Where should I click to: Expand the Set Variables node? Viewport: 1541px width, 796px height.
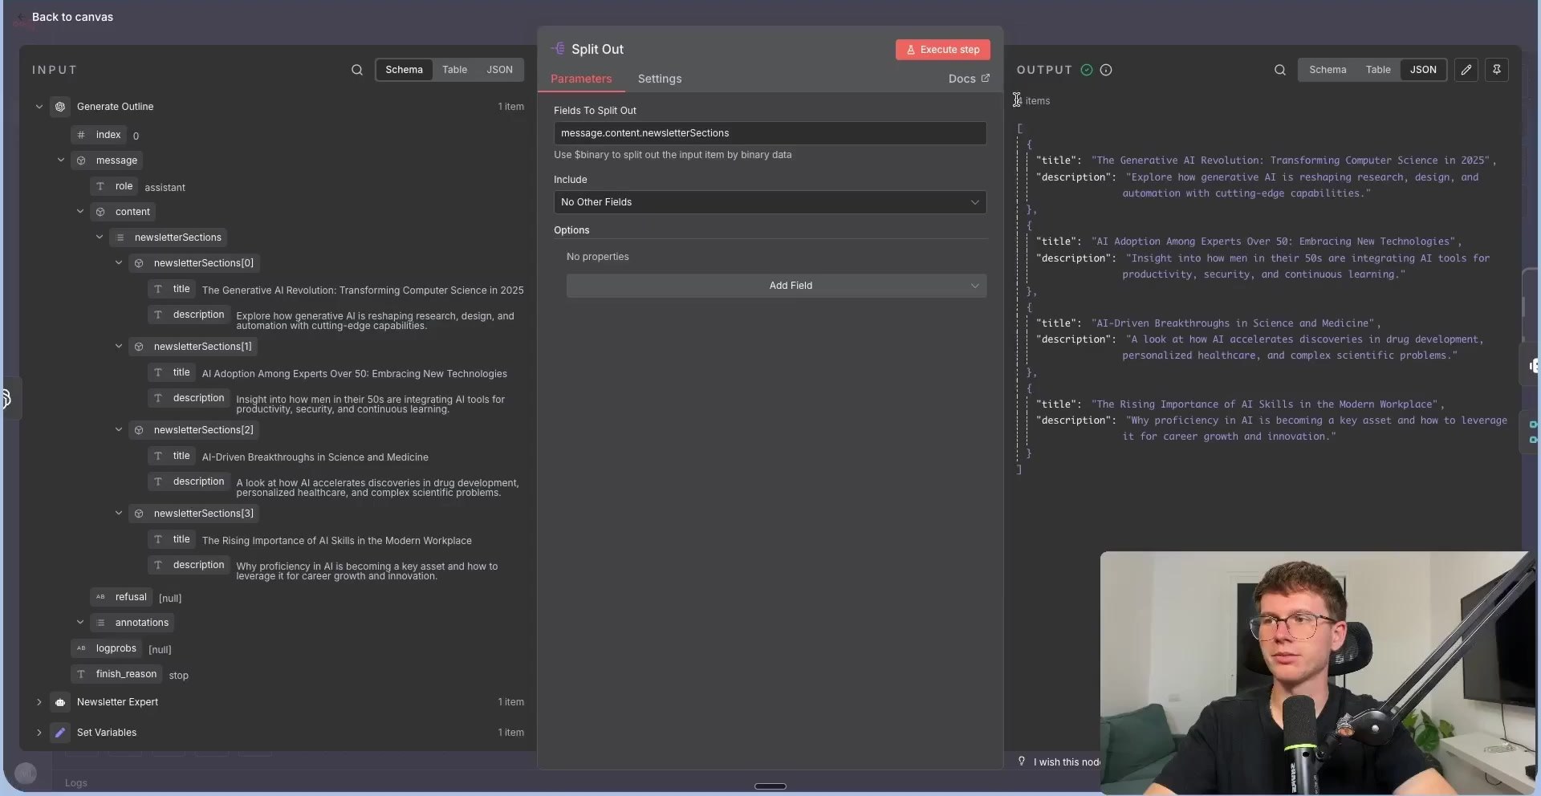(x=39, y=733)
